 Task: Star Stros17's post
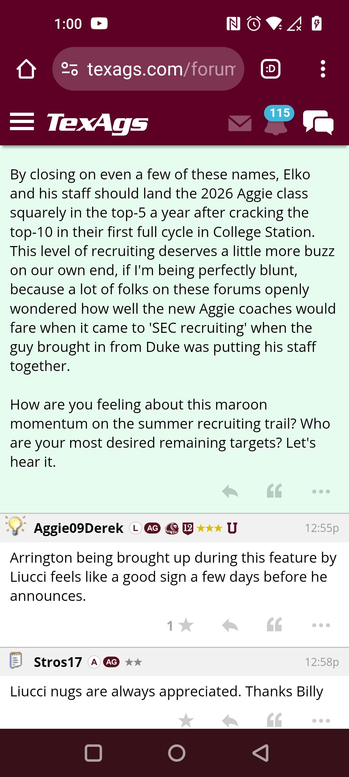[186, 721]
